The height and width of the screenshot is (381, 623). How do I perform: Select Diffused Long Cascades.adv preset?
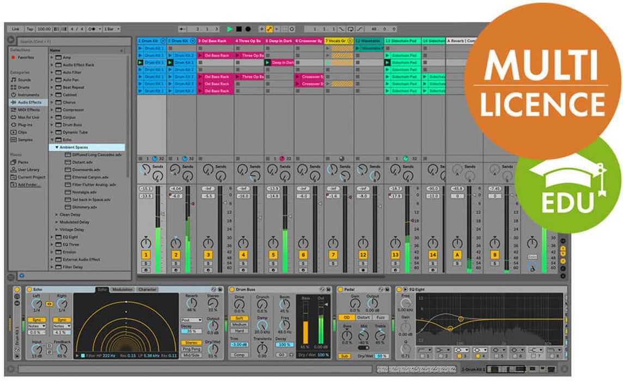click(x=93, y=155)
